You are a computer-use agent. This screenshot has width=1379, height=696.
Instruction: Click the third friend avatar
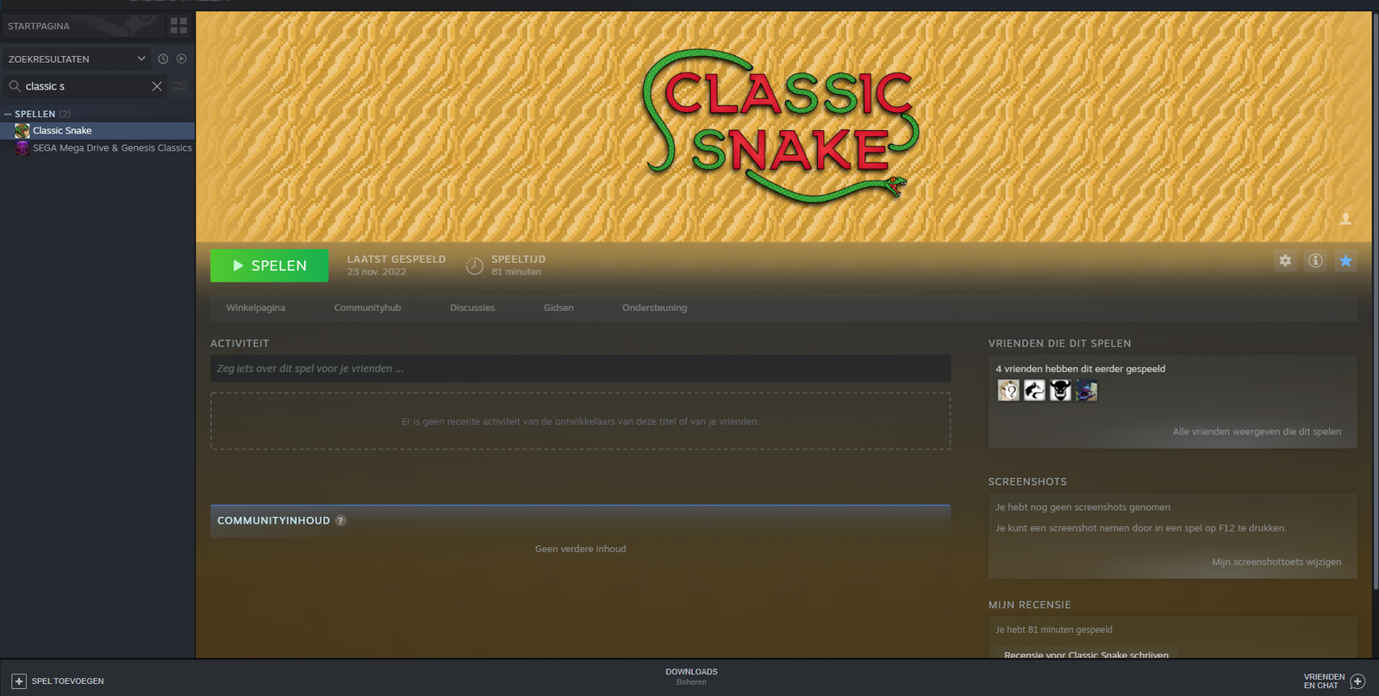coord(1060,391)
